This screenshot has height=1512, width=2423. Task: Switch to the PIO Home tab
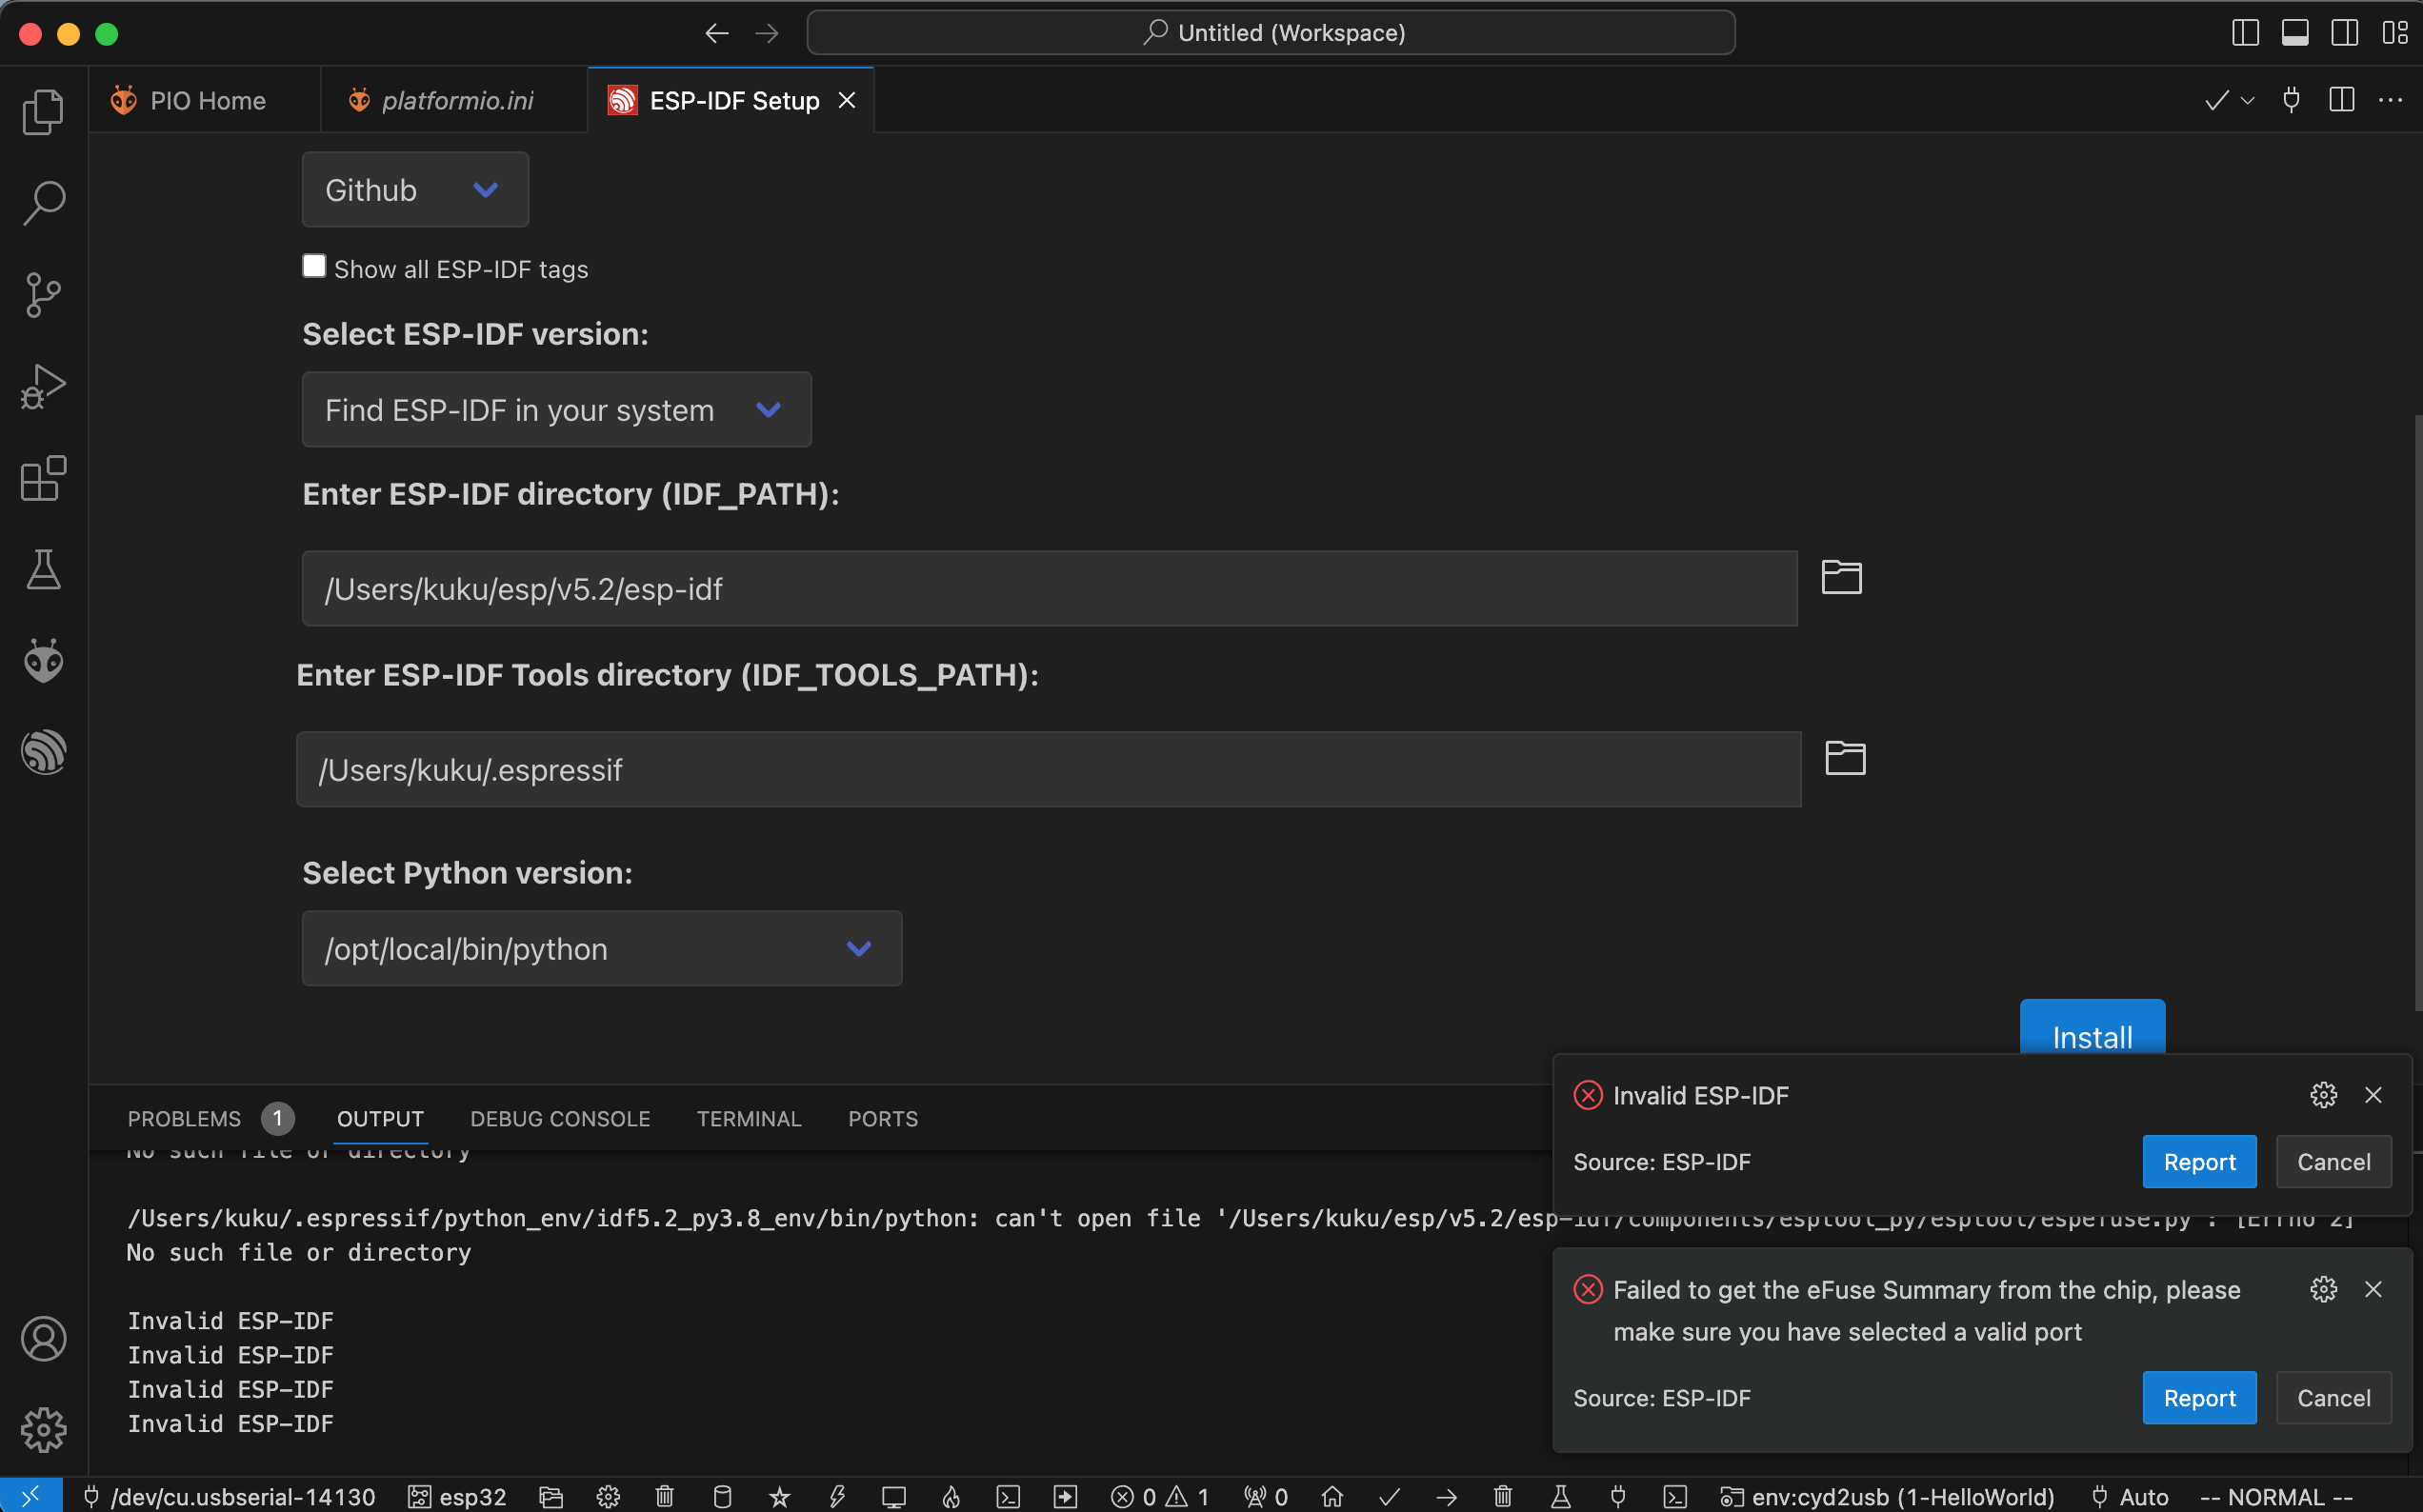(x=205, y=100)
